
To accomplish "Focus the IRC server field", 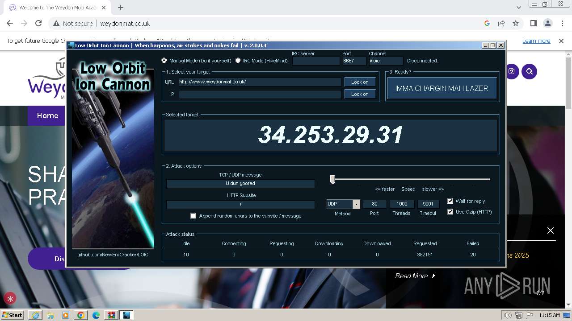I will click(316, 61).
